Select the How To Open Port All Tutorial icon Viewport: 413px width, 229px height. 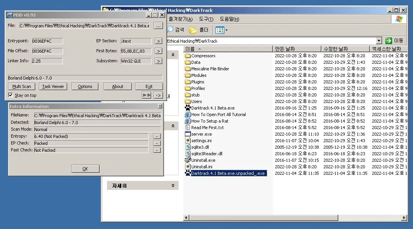(187, 114)
